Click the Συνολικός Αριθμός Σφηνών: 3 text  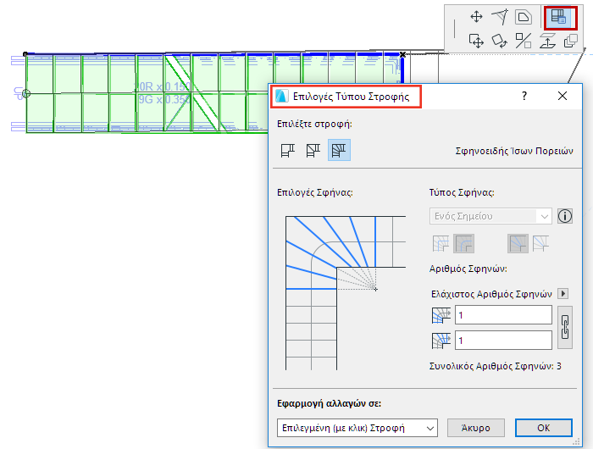tap(495, 366)
